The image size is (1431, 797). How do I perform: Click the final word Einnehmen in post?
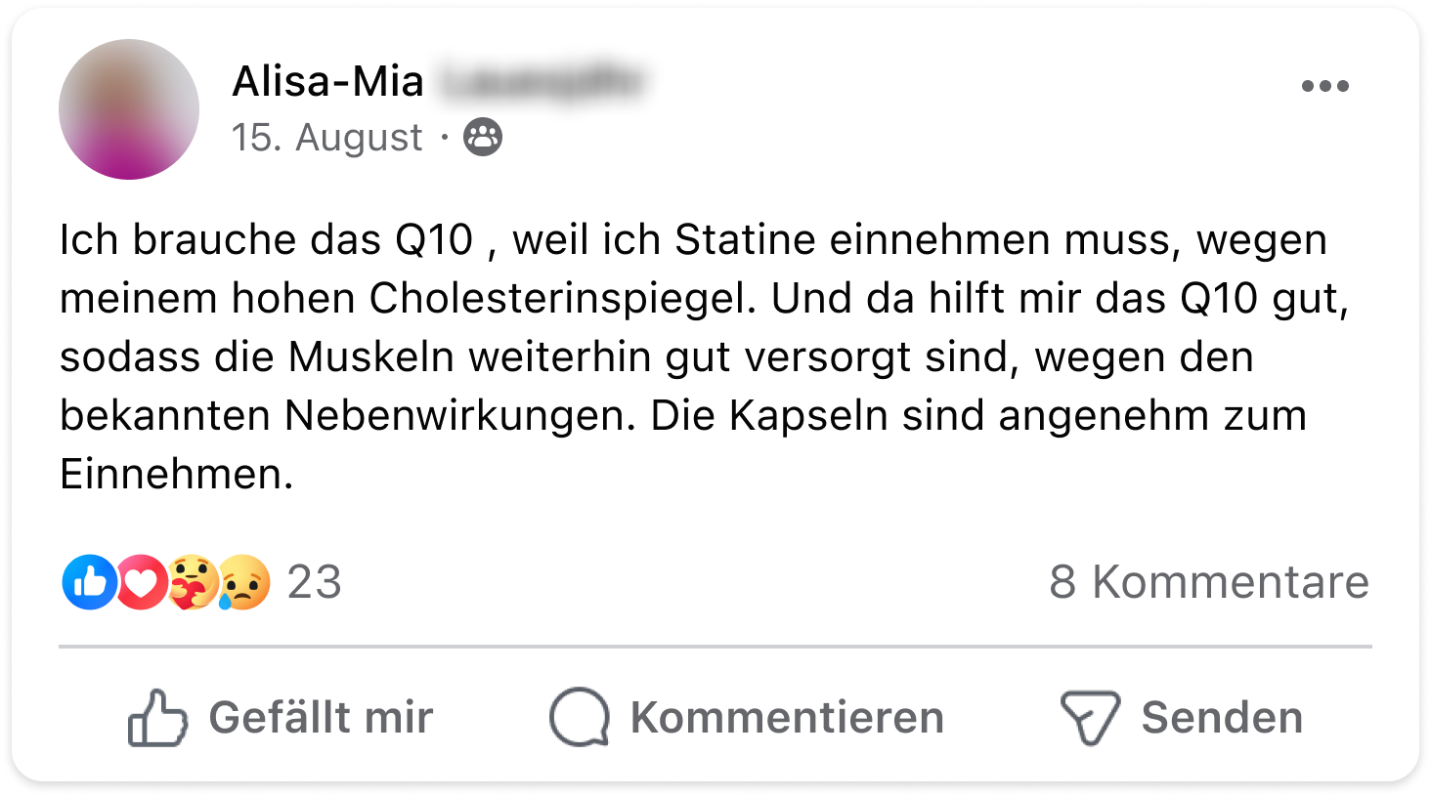(x=176, y=475)
